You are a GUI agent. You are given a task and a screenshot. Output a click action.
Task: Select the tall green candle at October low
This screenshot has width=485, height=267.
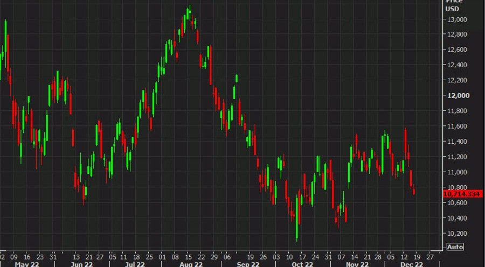tap(297, 217)
